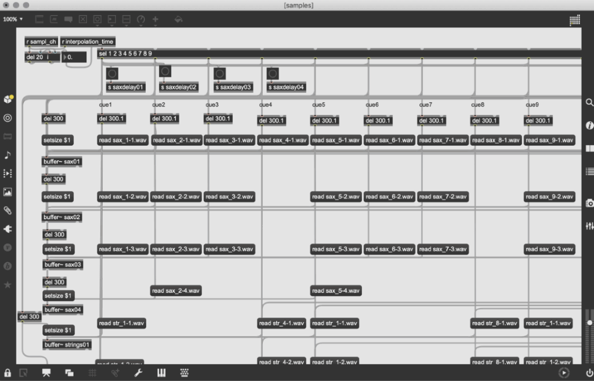
Task: Open the images browser icon in sidebar
Action: [x=8, y=192]
